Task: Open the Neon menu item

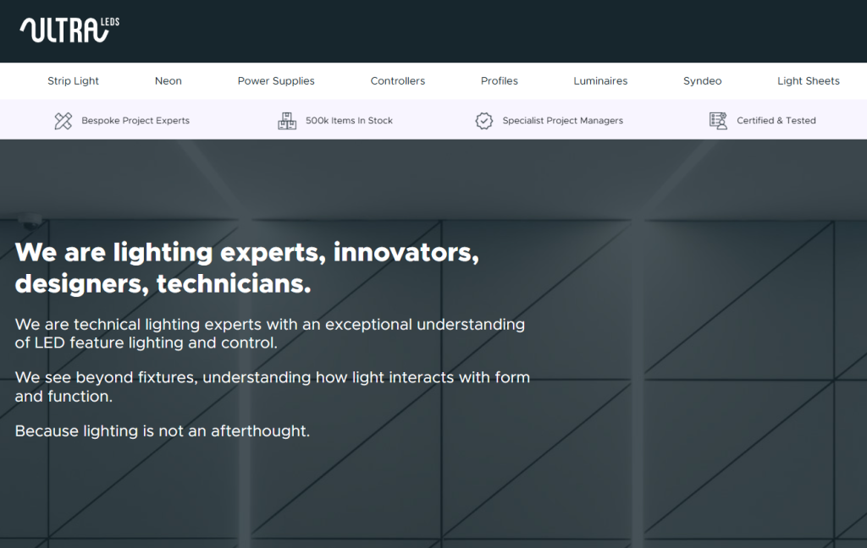Action: click(168, 81)
